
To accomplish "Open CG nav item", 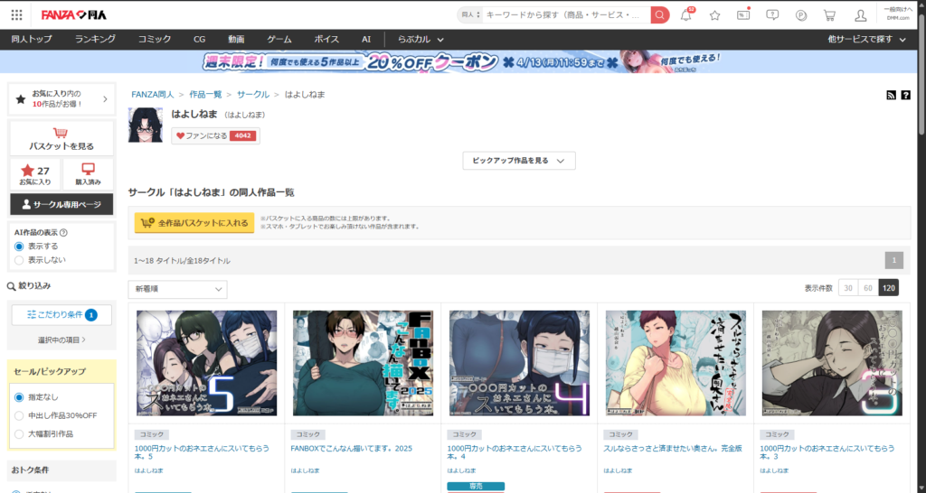I will point(200,40).
